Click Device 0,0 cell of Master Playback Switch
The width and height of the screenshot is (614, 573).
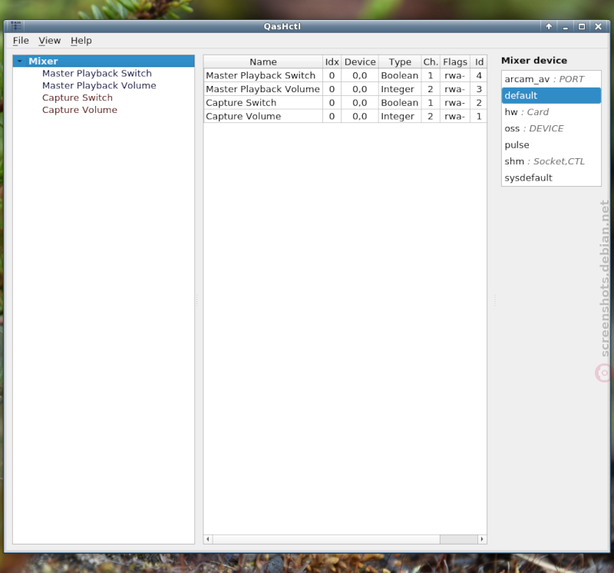(360, 75)
